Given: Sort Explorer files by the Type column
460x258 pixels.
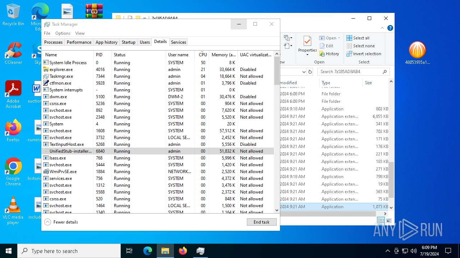Looking at the screenshot, I should point(341,83).
